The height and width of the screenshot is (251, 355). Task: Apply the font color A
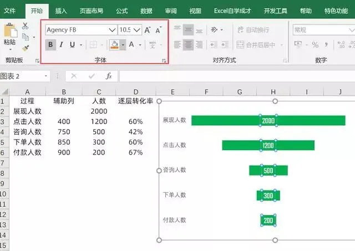[131, 45]
